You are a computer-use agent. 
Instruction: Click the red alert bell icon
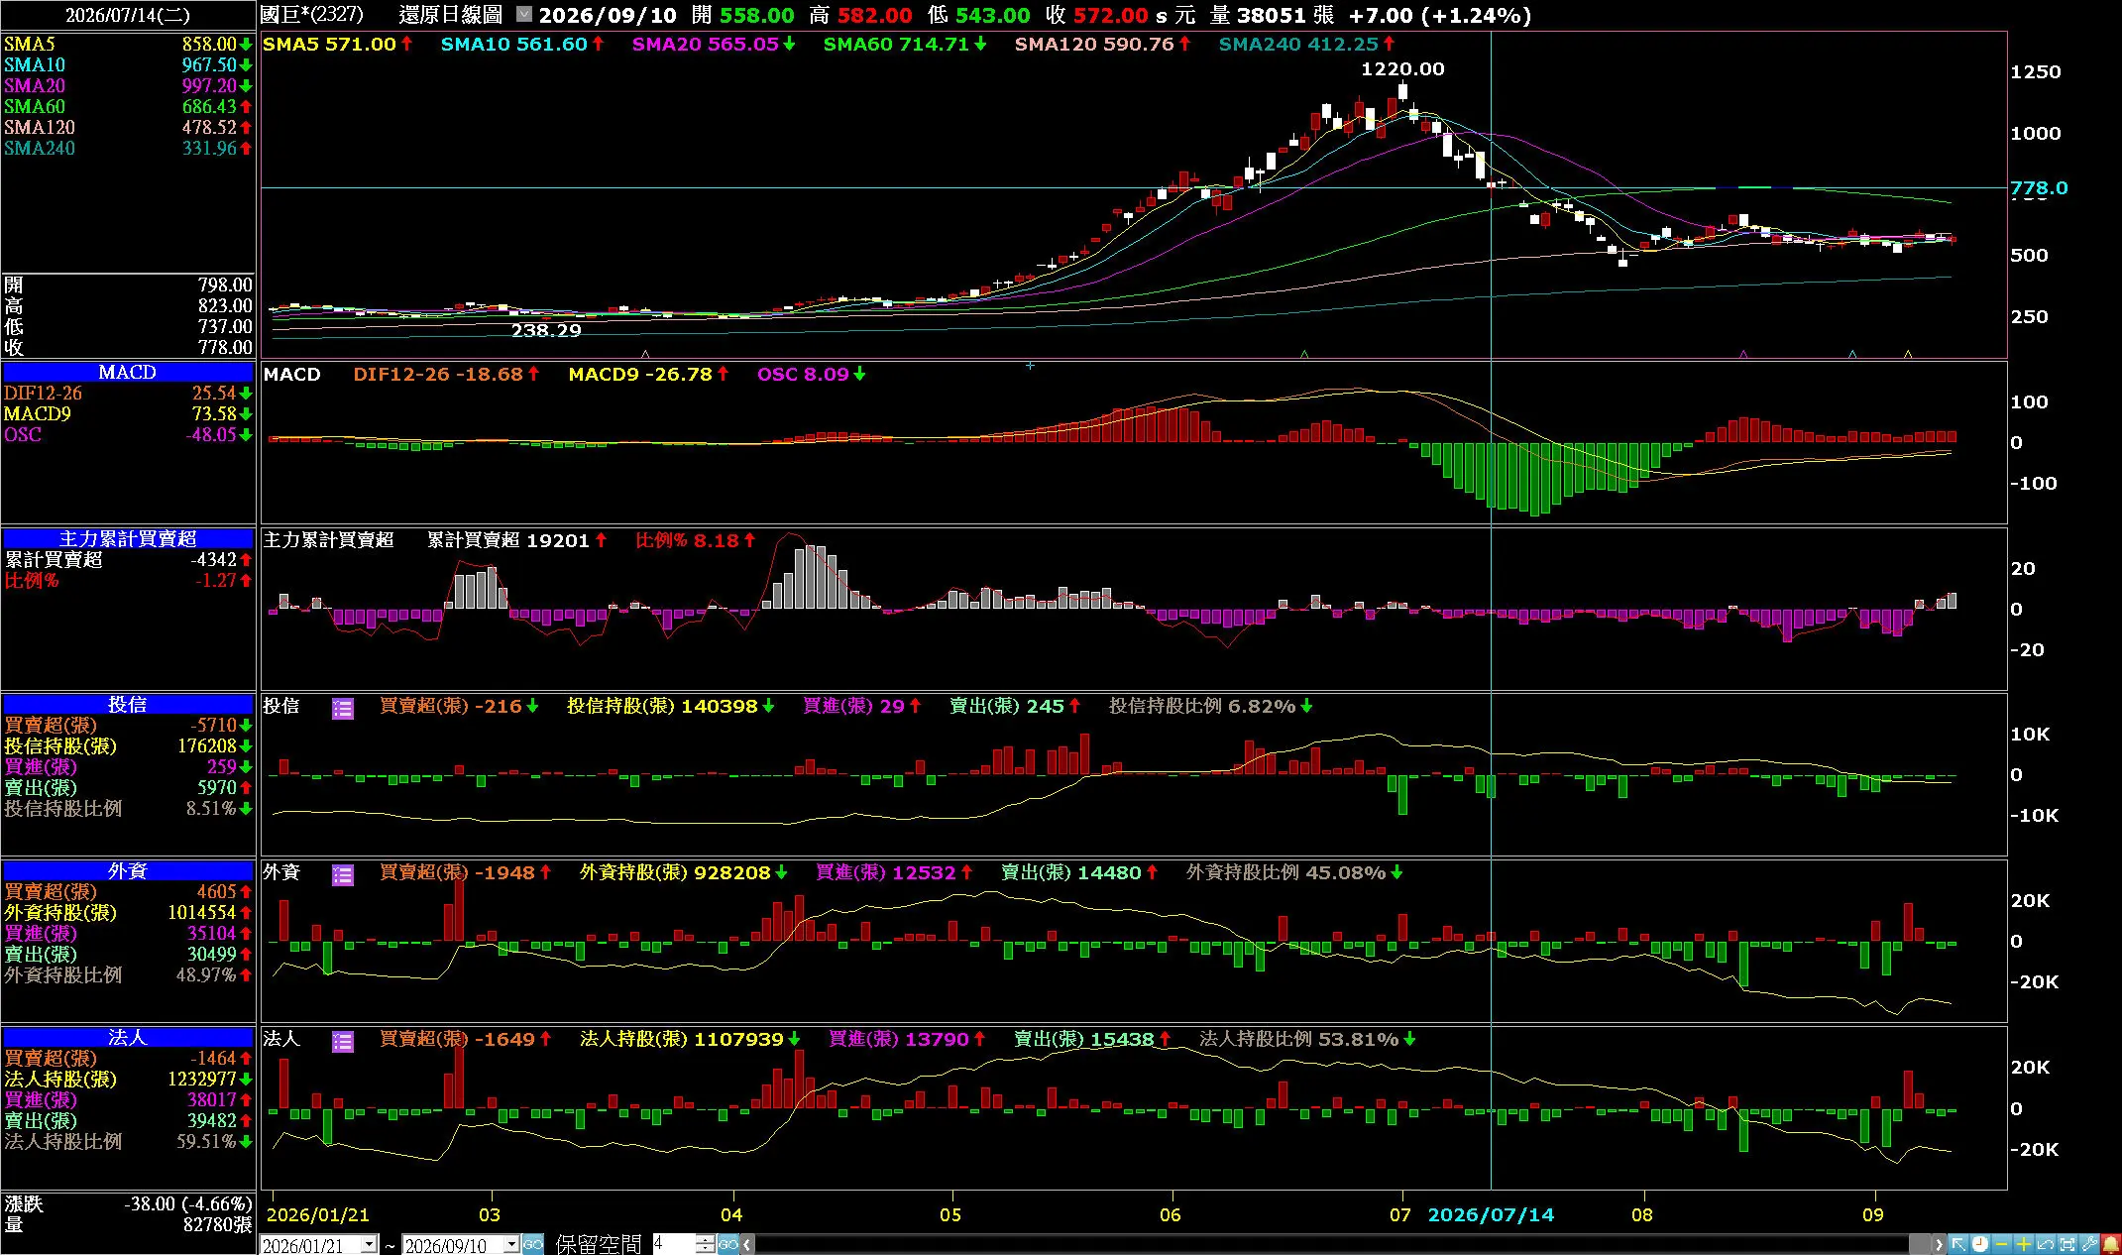click(x=2111, y=1243)
